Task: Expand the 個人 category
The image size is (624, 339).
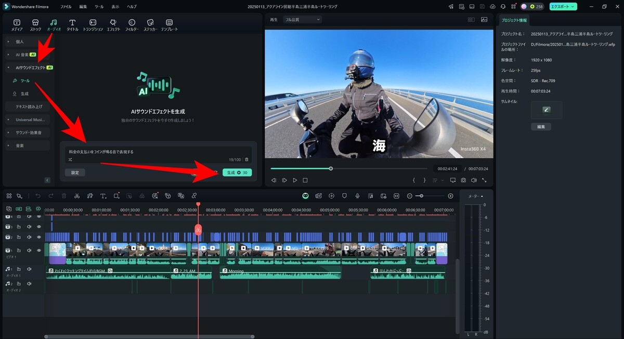Action: tap(29, 41)
